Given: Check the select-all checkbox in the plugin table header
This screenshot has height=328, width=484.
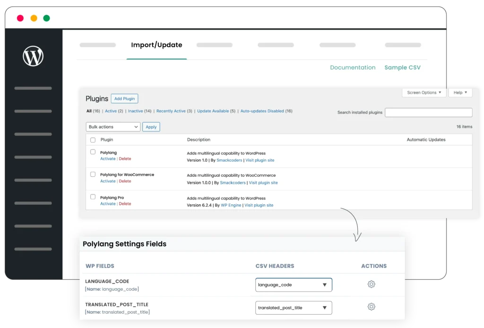Looking at the screenshot, I should click(x=93, y=139).
